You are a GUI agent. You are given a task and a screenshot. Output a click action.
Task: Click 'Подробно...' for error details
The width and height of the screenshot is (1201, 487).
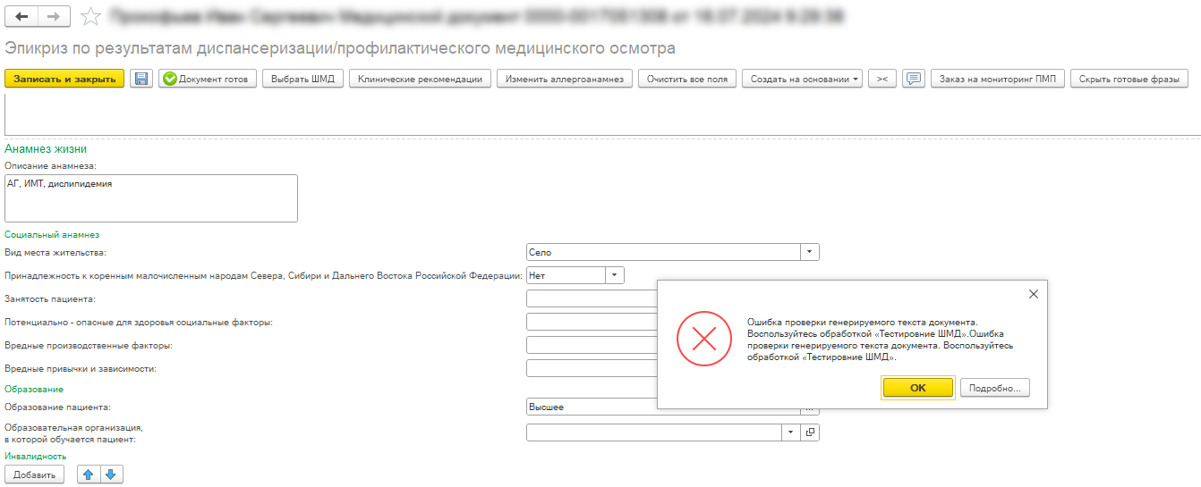click(995, 388)
